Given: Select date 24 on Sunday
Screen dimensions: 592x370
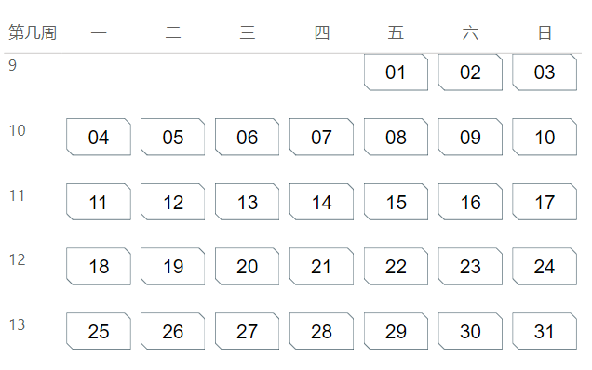Looking at the screenshot, I should pos(545,266).
